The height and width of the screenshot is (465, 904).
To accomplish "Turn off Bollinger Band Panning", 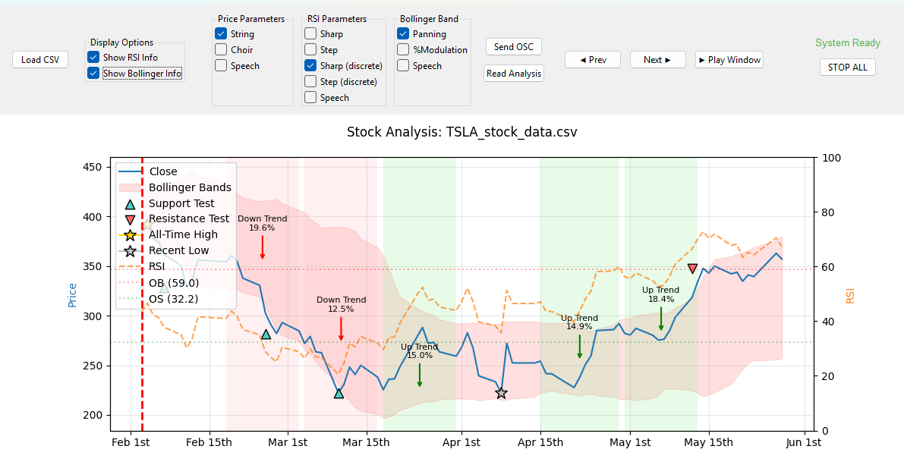I will coord(403,34).
